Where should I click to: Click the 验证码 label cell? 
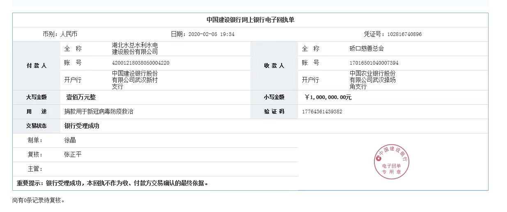[274, 112]
